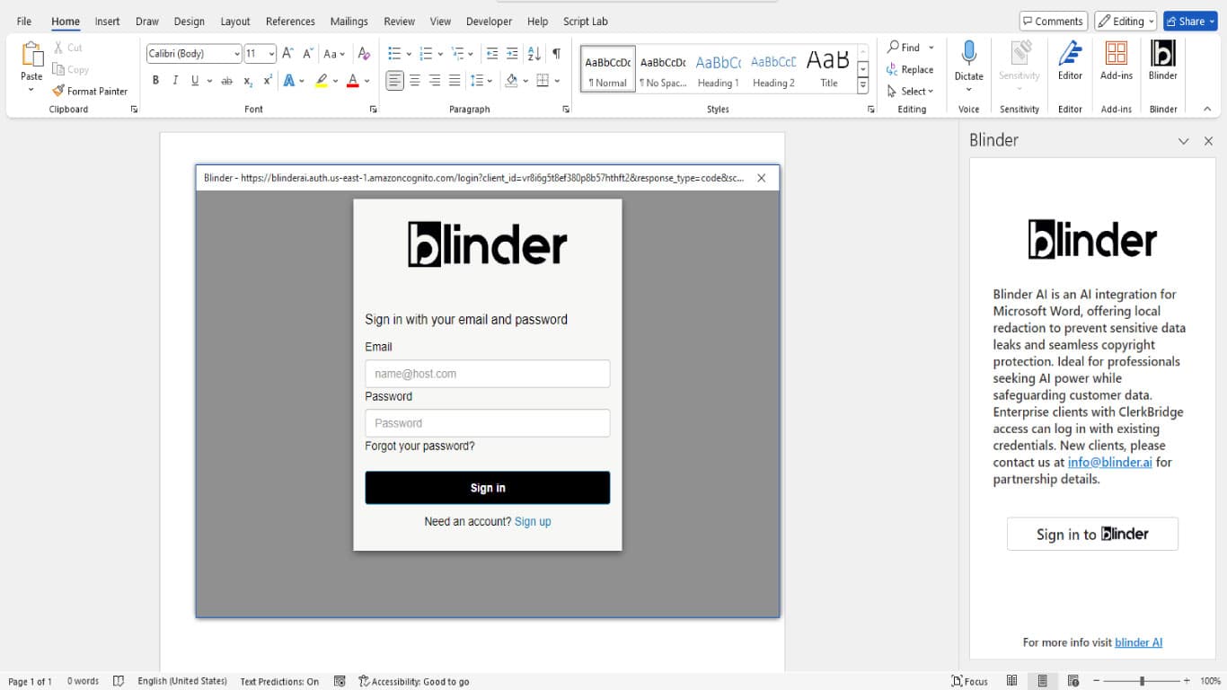Increase font size with grow icon
This screenshot has width=1227, height=690.
pyautogui.click(x=287, y=54)
